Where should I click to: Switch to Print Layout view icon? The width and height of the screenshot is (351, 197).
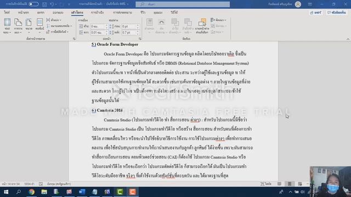[290, 184]
